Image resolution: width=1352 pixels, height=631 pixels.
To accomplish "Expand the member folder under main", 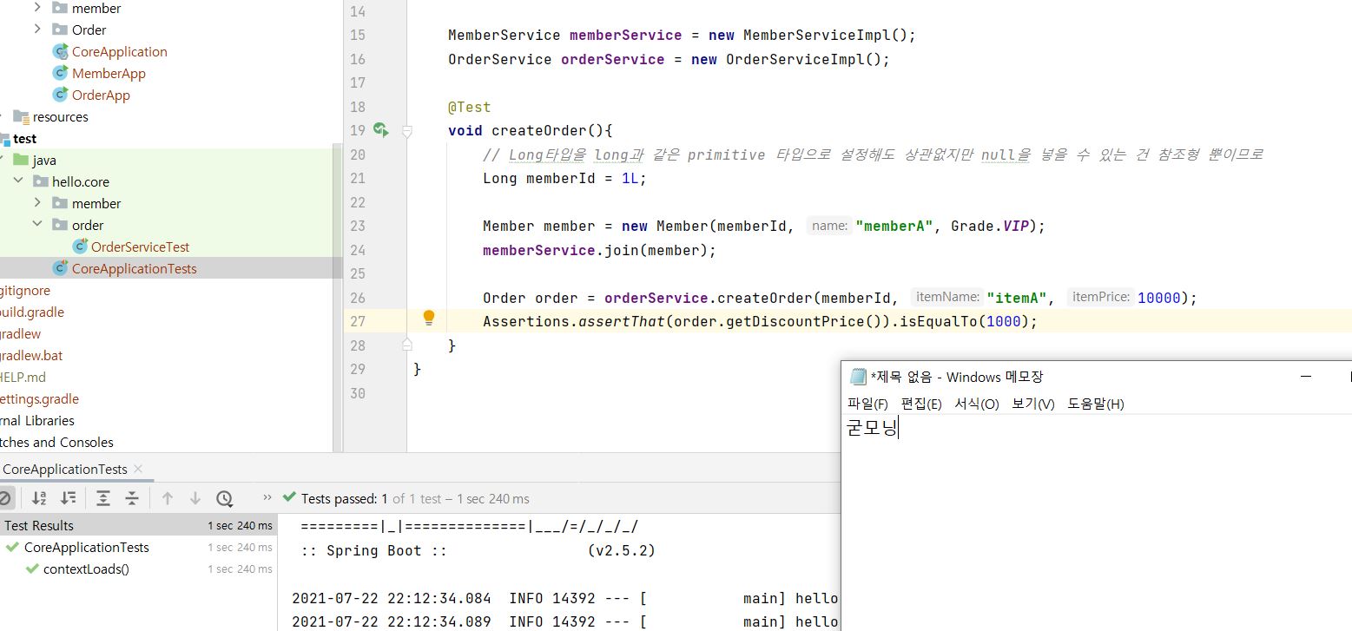I will tap(37, 8).
